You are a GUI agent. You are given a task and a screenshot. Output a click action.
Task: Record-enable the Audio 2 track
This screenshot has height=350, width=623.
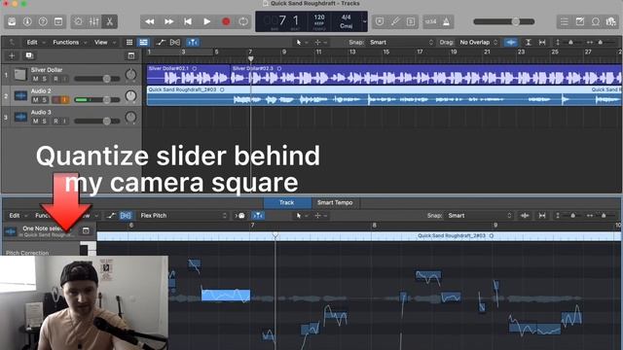(x=55, y=100)
